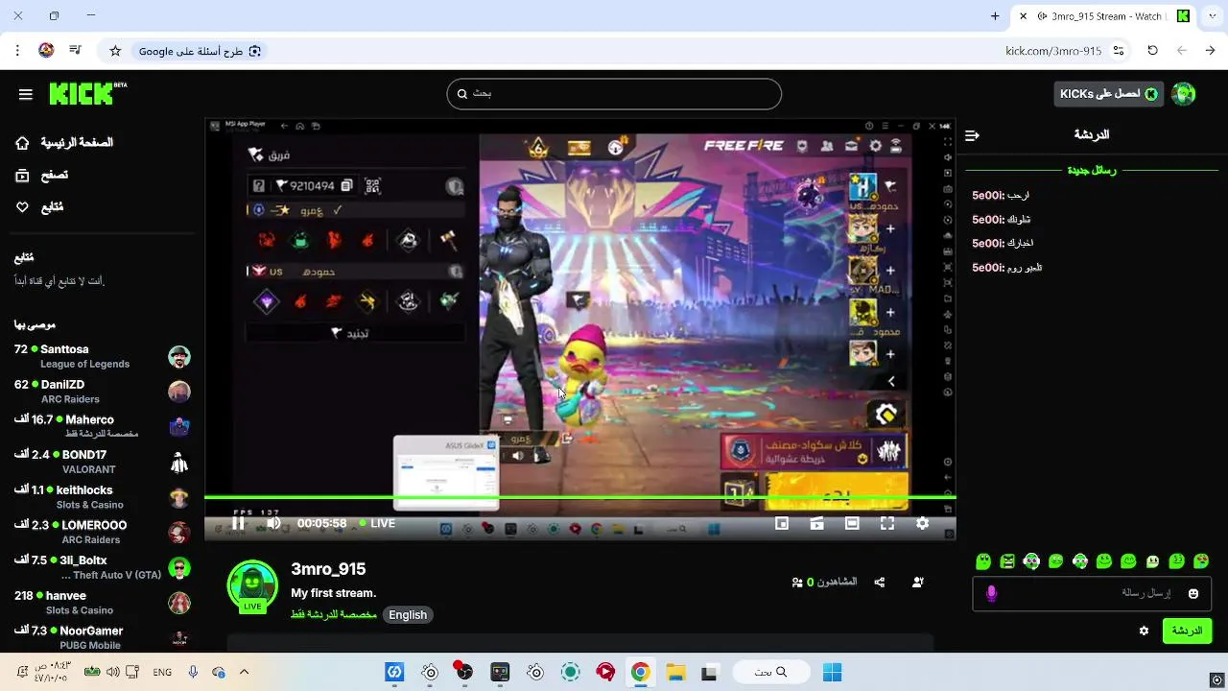Open DaniiZD recommended channel
Screen dimensions: 1228x691
pos(102,392)
